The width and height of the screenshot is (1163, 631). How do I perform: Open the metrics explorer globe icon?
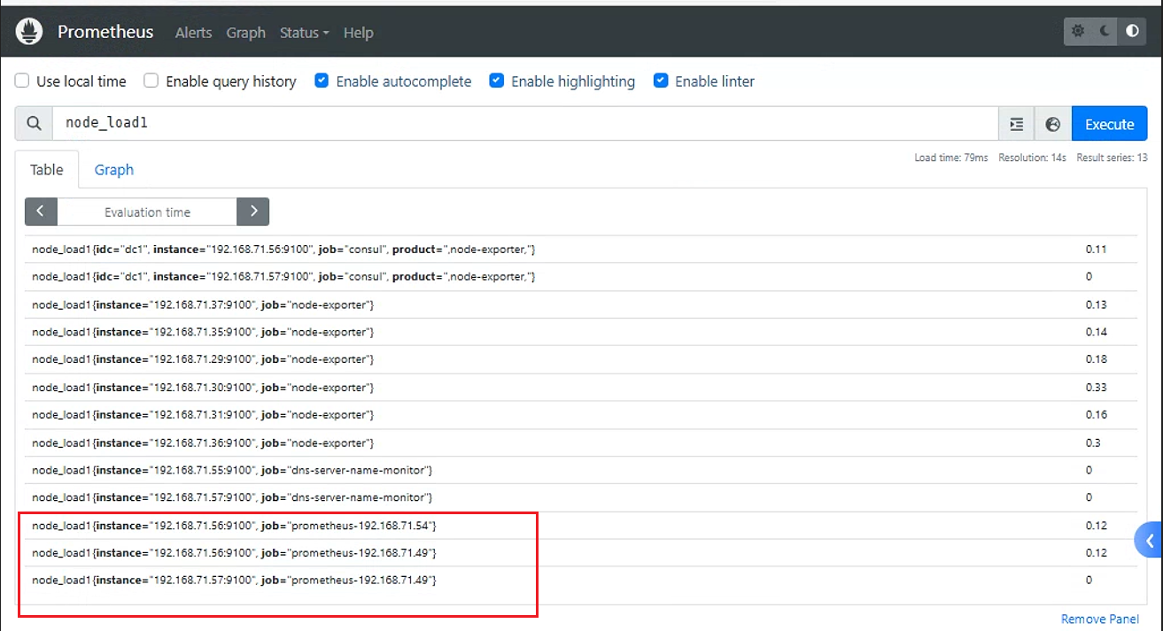tap(1053, 124)
